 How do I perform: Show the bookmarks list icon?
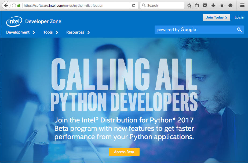coord(197,5)
